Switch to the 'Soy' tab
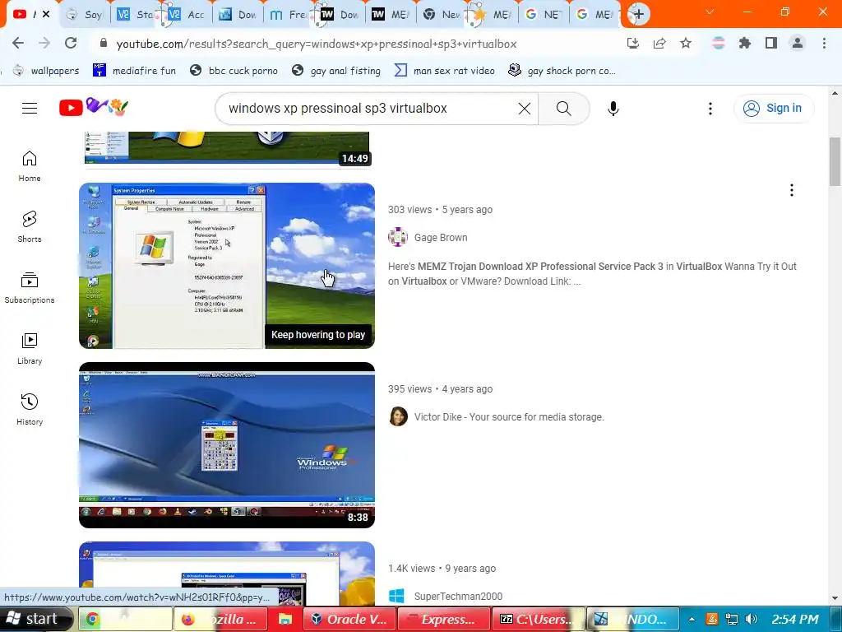This screenshot has height=632, width=842. point(85,15)
